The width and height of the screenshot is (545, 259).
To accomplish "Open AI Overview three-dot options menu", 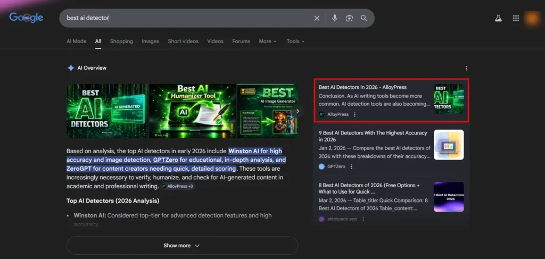I will tap(466, 69).
